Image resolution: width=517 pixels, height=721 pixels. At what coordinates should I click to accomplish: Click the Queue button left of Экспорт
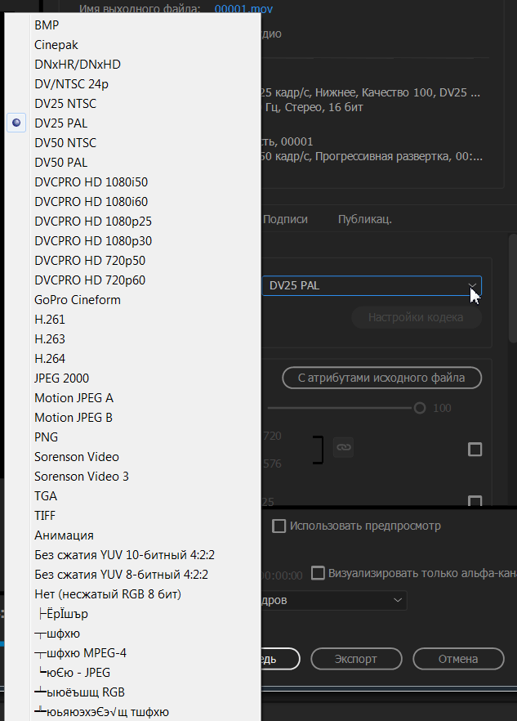click(280, 659)
